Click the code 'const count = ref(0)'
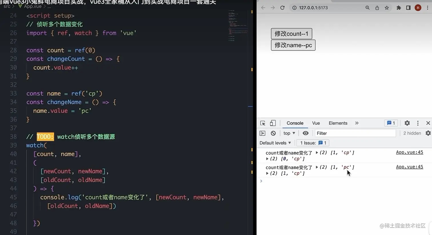 click(61, 50)
